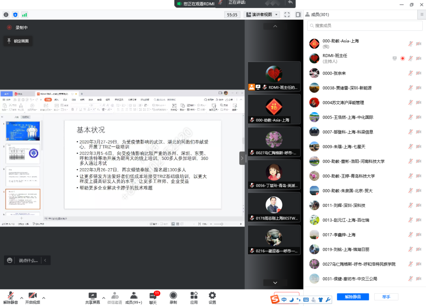Click the blue security shield icon
The height and width of the screenshot is (306, 426).
coord(15,15)
